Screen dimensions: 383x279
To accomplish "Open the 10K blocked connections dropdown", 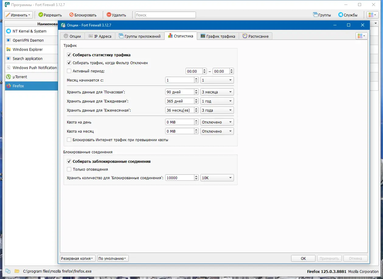I will (217, 178).
